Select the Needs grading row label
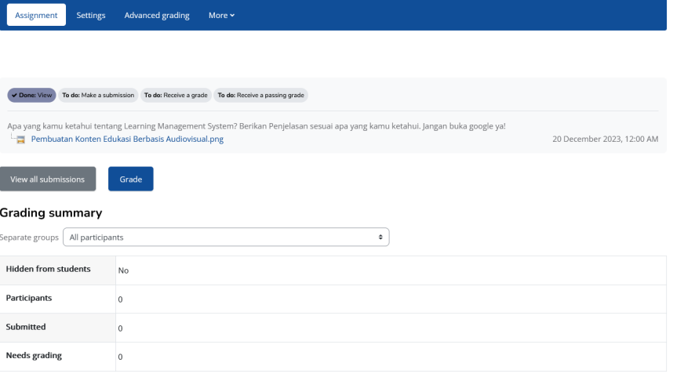This screenshot has height=388, width=695. (x=34, y=356)
